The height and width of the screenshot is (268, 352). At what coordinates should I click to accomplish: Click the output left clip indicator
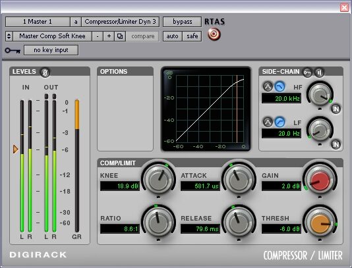click(x=46, y=96)
